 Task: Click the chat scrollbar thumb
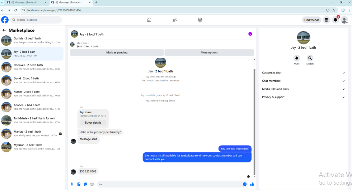pos(254,122)
